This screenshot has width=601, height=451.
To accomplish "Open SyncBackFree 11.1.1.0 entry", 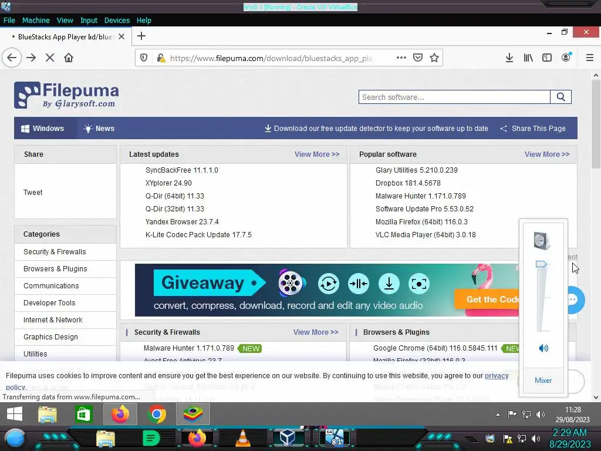I will [182, 170].
